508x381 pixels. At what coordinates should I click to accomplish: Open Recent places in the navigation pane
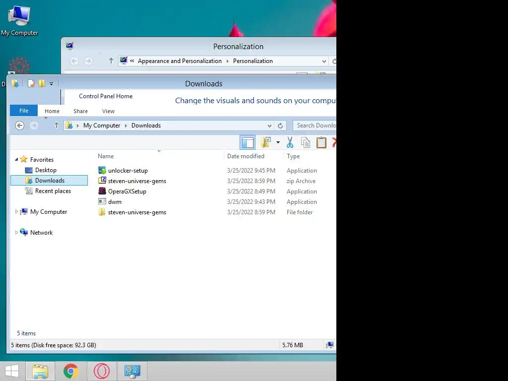53,191
